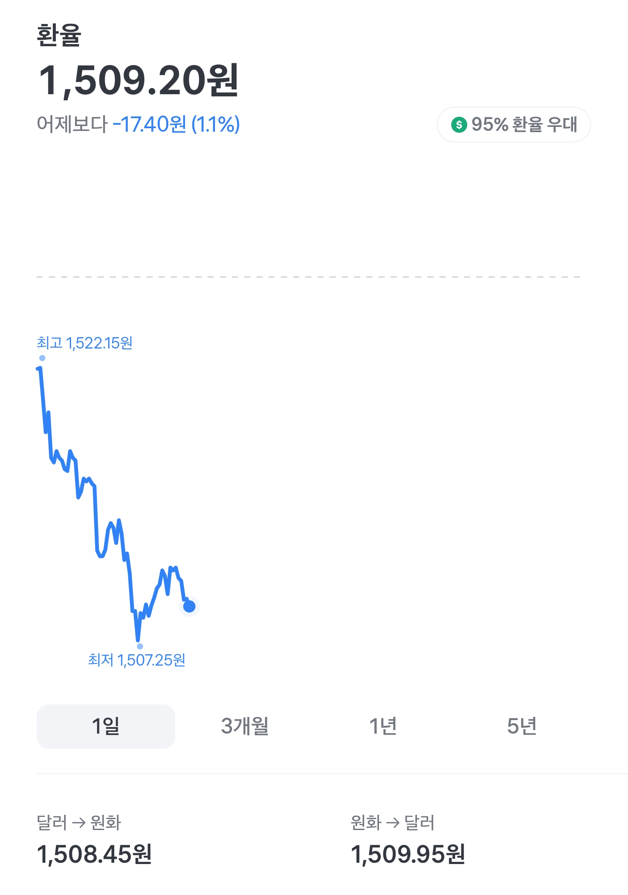Tap the 1,509.20원 current rate heading
Screen dimensions: 628x895
[139, 80]
